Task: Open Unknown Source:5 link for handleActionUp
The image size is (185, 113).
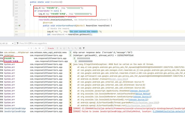Action: point(142,97)
